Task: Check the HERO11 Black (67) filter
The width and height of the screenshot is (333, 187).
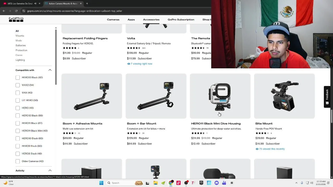Action: [18, 123]
